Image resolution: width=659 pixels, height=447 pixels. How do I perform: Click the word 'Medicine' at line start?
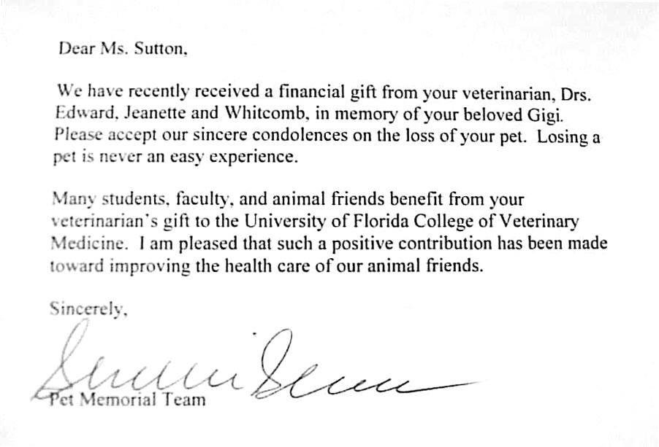[x=88, y=244]
